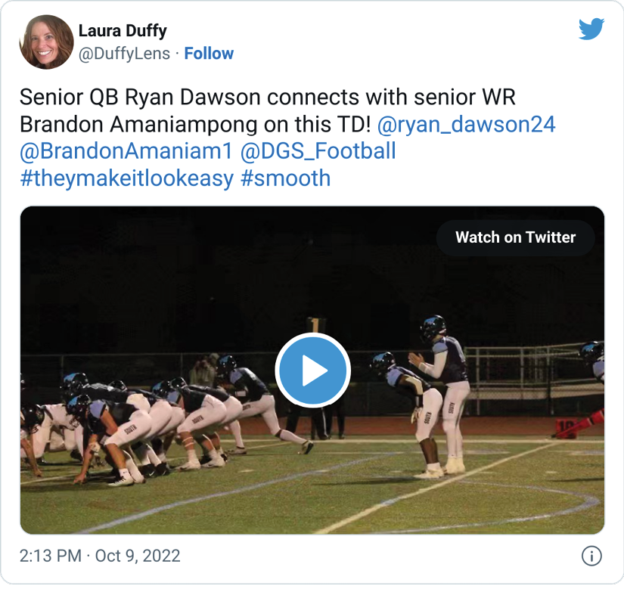Viewport: 624px width, 589px height.
Task: Visit the @DuffyLens handle
Action: [x=124, y=53]
